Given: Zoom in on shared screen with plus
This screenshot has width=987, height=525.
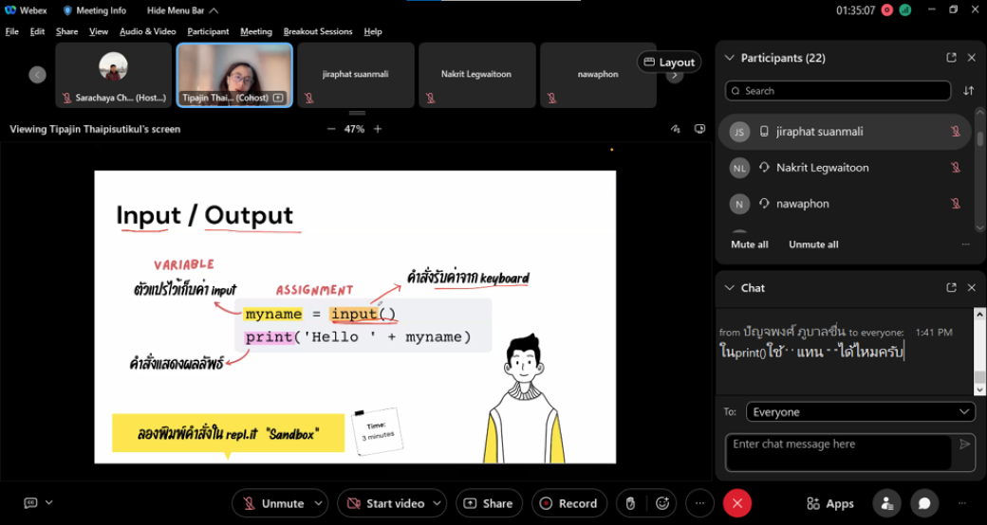Looking at the screenshot, I should (378, 129).
